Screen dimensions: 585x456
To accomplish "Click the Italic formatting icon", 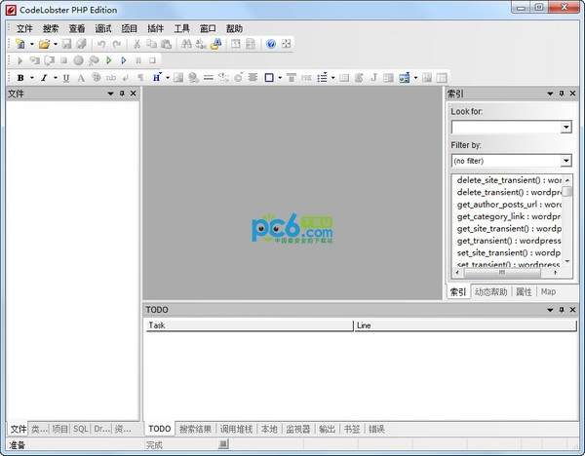I will (x=43, y=77).
